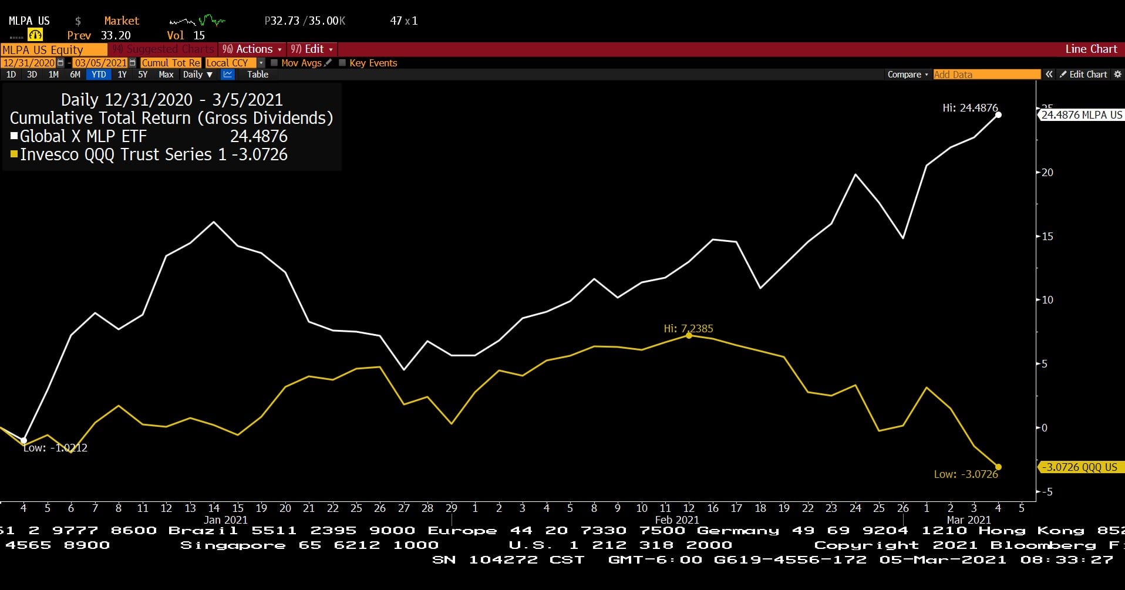Click the MLPA US ticker at top left
The image size is (1125, 590).
(29, 21)
